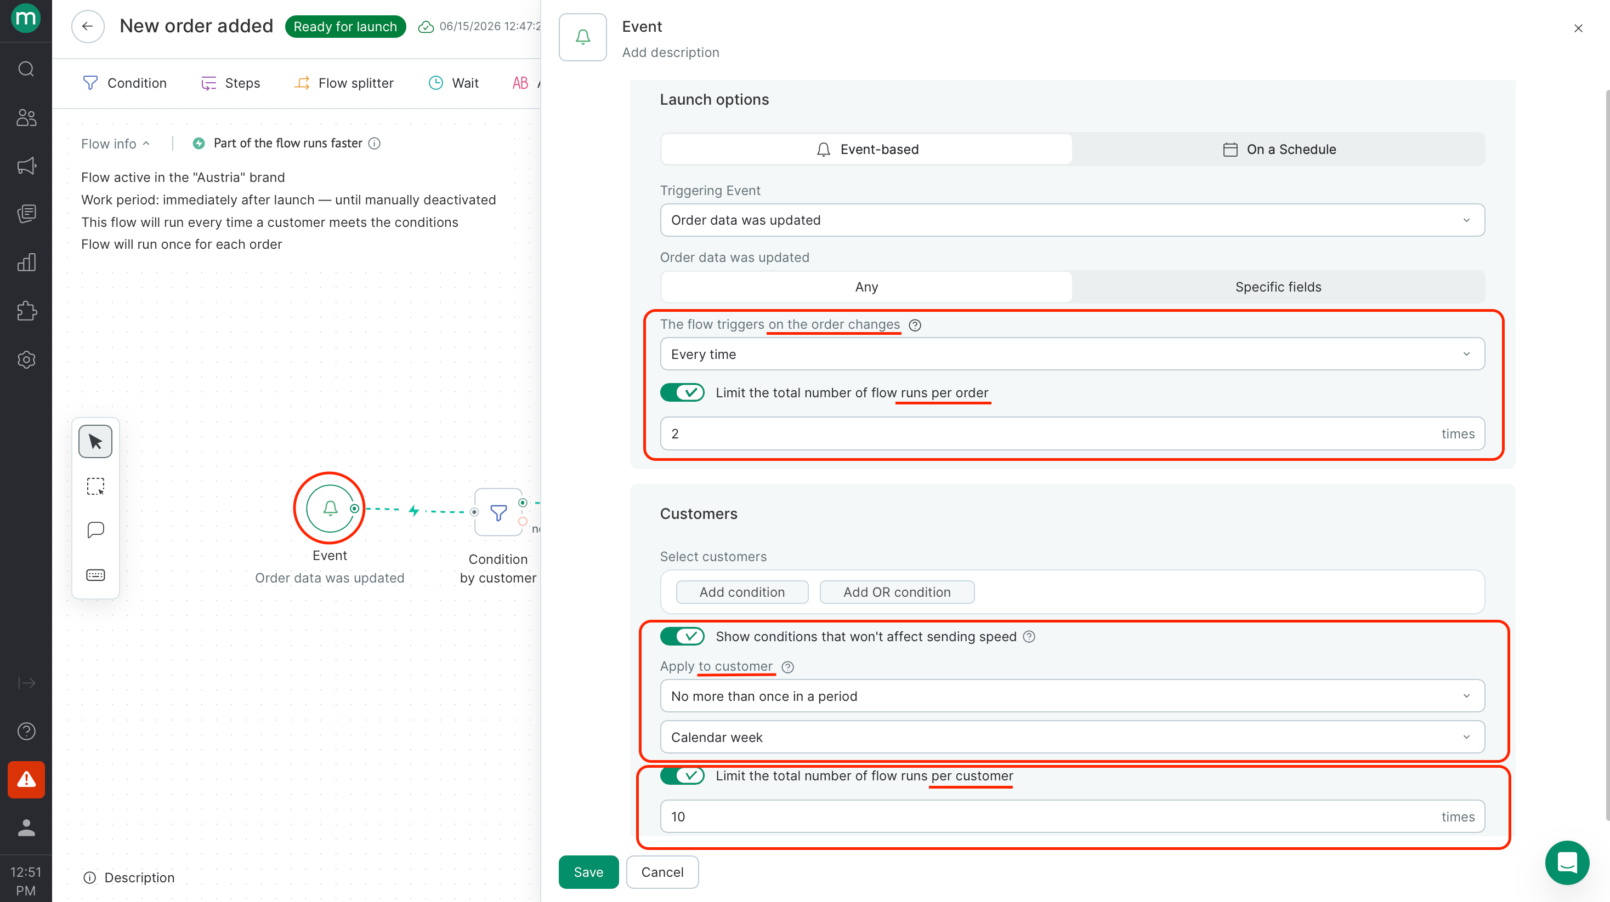This screenshot has width=1610, height=902.
Task: Click the Add OR condition button
Action: (897, 592)
